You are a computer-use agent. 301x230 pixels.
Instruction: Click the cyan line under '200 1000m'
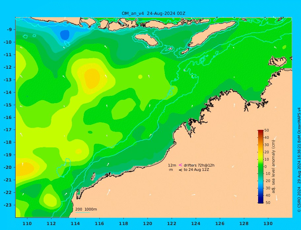pos(83,212)
